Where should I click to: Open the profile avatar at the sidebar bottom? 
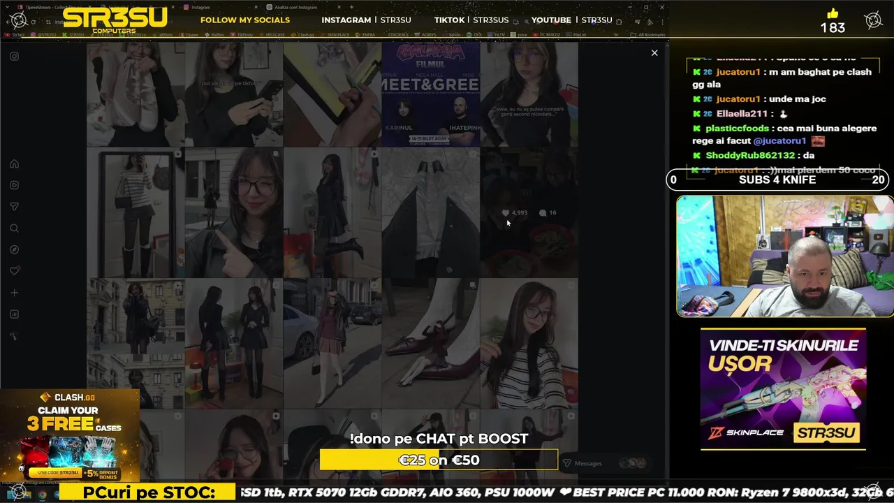click(x=14, y=336)
